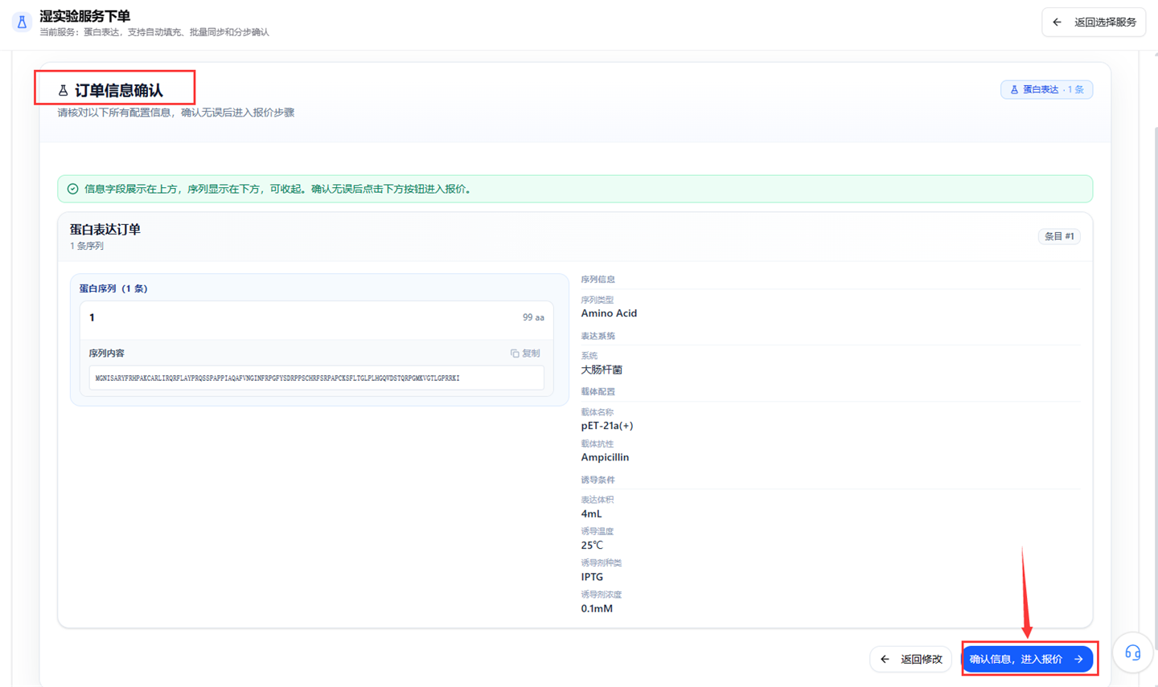
Task: Click the Amino Acid sequence type value
Action: [x=609, y=313]
